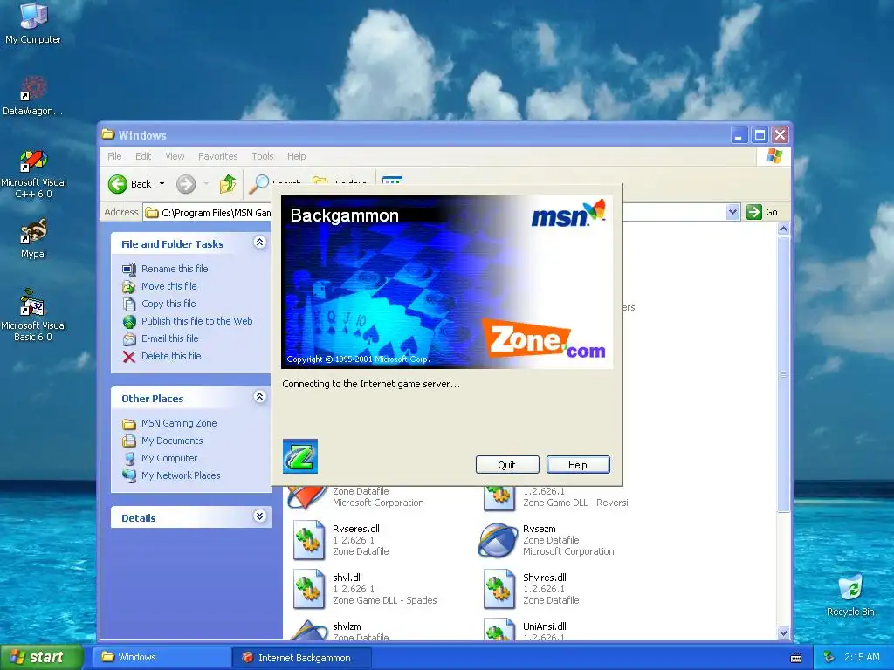The height and width of the screenshot is (670, 894).
Task: Click the scroll down arrow in file list
Action: pyautogui.click(x=783, y=633)
